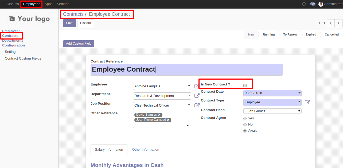Image resolution: width=343 pixels, height=168 pixels.
Task: Switch to the Other Information tab
Action: pos(146,150)
